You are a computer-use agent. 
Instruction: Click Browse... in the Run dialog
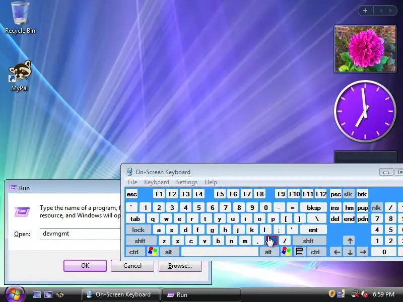[180, 266]
